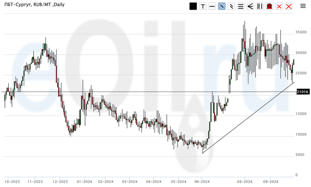Viewport: 311px width, 187px height.
Task: Open the black color swatch picker
Action: coord(193,6)
